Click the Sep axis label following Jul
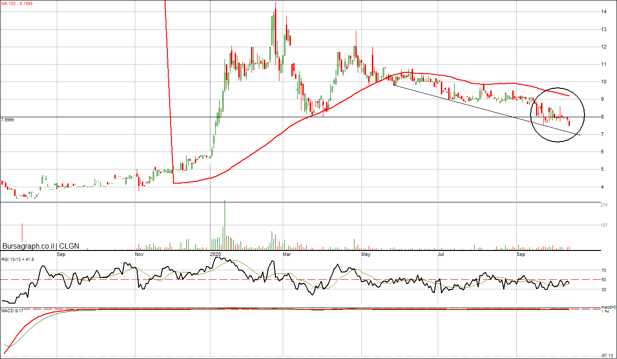 point(521,253)
